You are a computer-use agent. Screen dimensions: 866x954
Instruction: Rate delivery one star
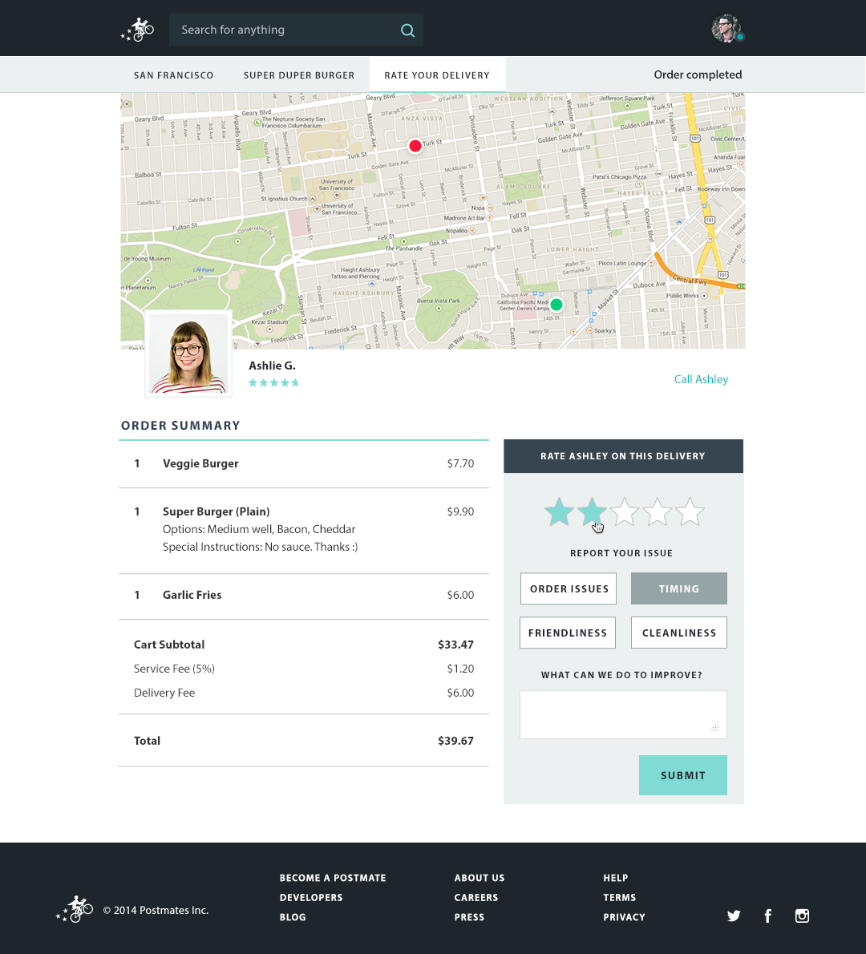[x=559, y=511]
